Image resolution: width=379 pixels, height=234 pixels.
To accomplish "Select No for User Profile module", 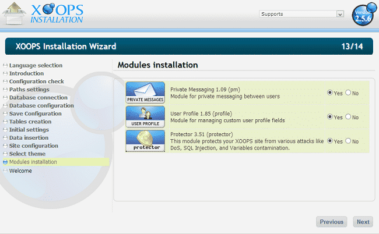I will coord(348,117).
